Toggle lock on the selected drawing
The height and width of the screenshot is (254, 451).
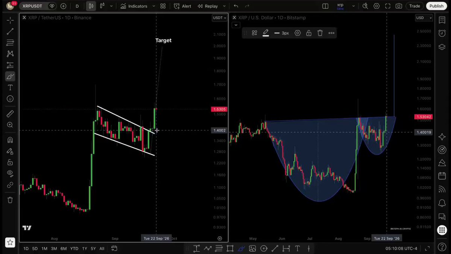click(309, 33)
